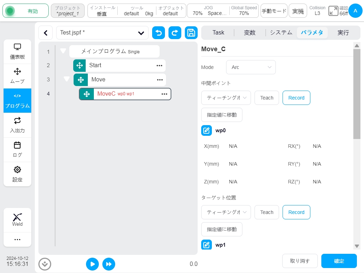Click Teach for ターゲット位置
Viewport: 364px width, 273px height.
point(267,212)
